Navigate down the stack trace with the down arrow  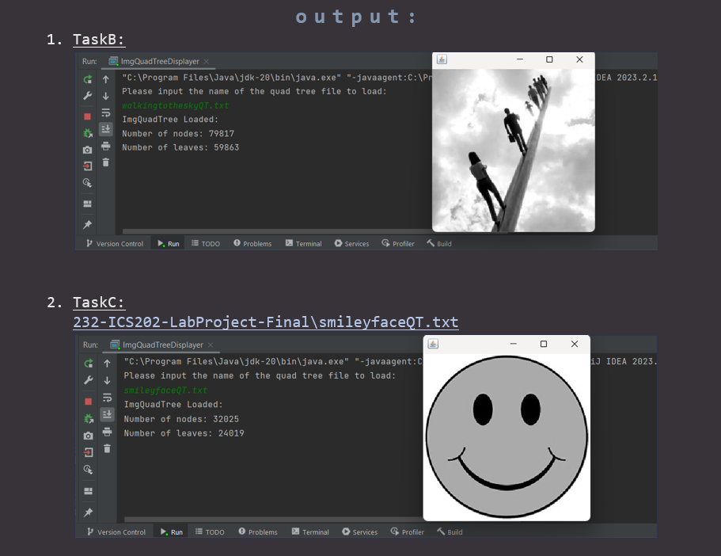pyautogui.click(x=105, y=95)
